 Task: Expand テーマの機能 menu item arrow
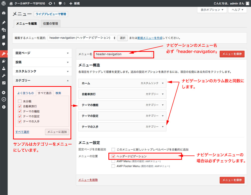click(163, 105)
